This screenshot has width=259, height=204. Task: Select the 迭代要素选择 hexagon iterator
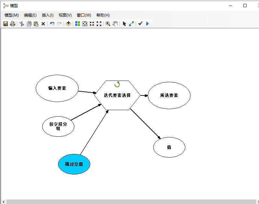[x=117, y=95]
